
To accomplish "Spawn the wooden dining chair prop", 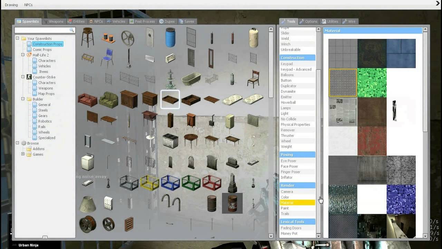I will click(x=253, y=79).
